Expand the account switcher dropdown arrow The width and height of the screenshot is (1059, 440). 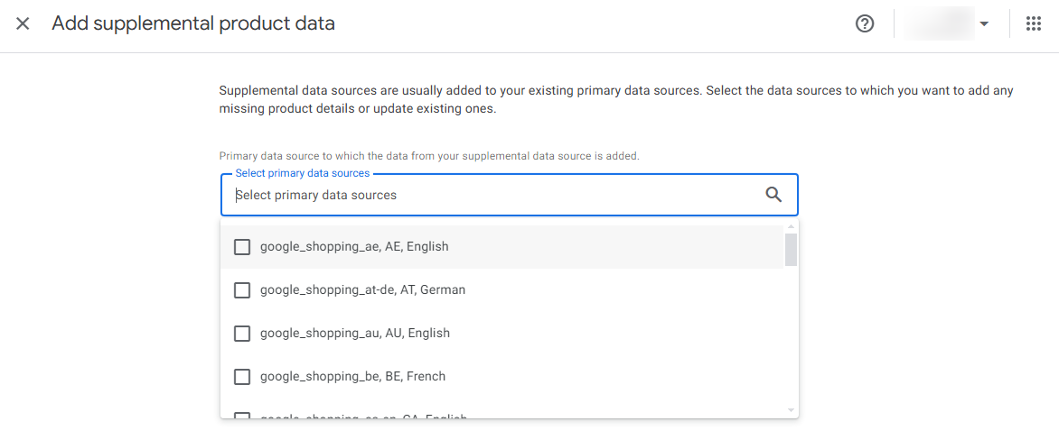pos(984,23)
